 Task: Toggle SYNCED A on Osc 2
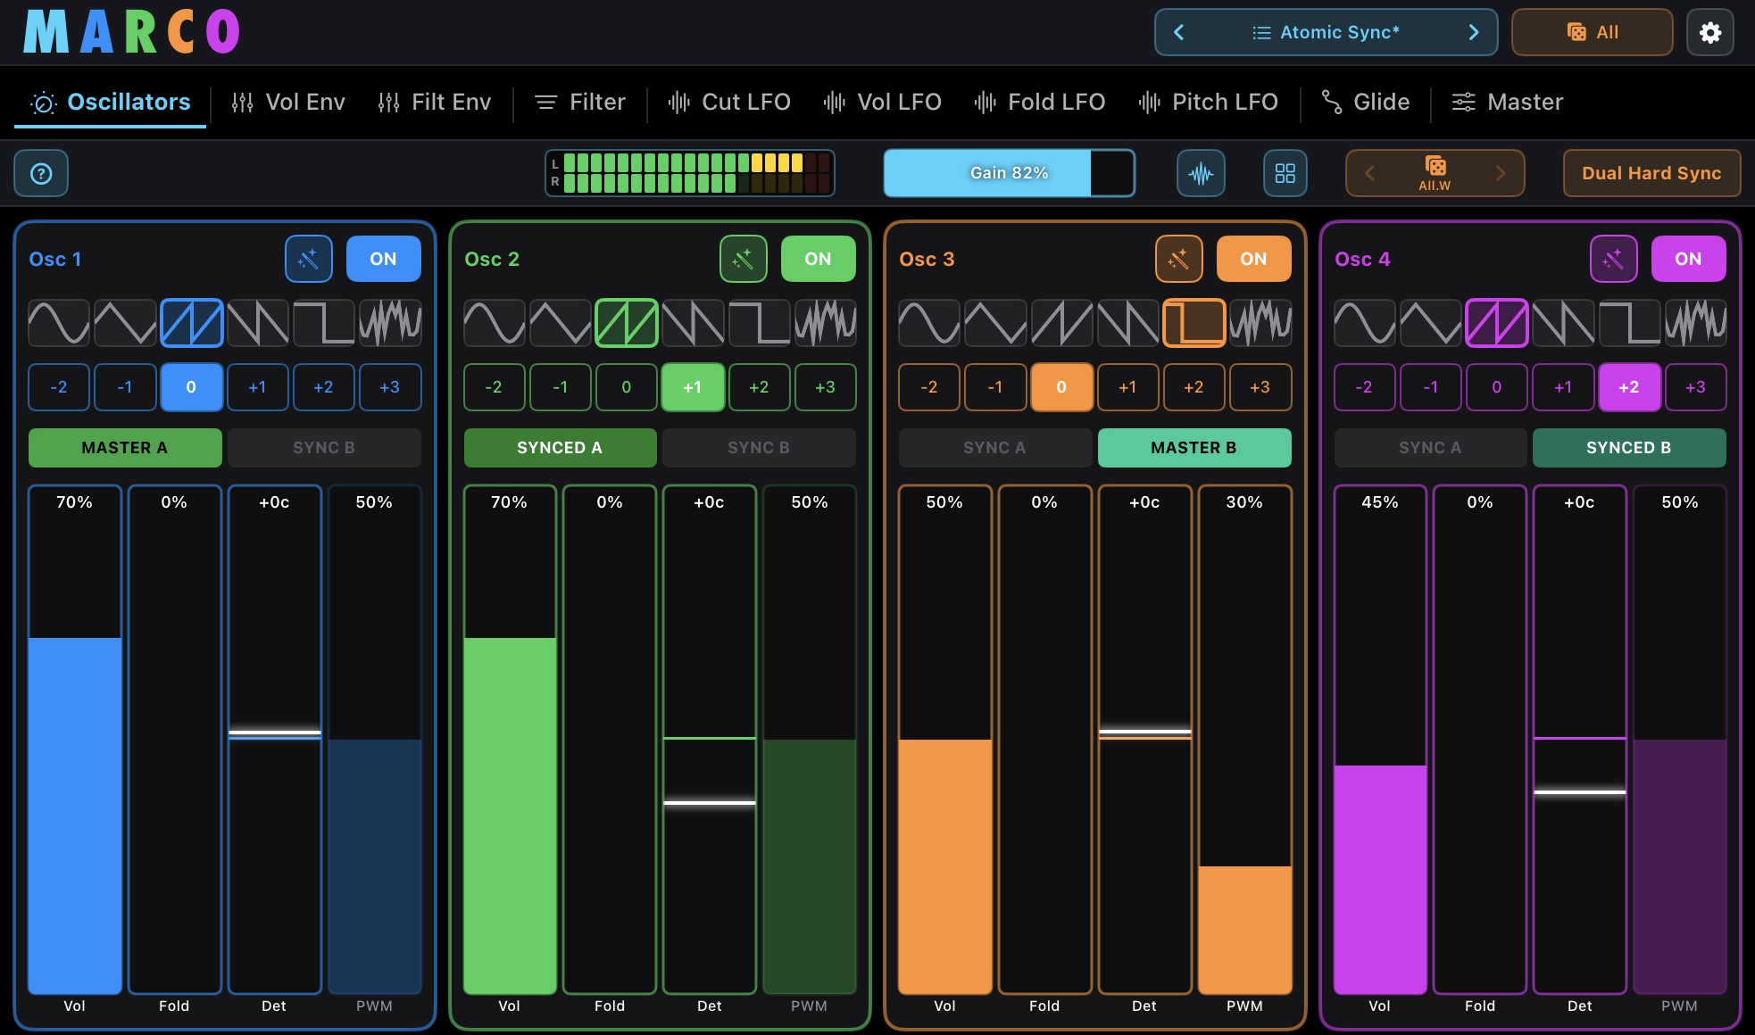560,448
